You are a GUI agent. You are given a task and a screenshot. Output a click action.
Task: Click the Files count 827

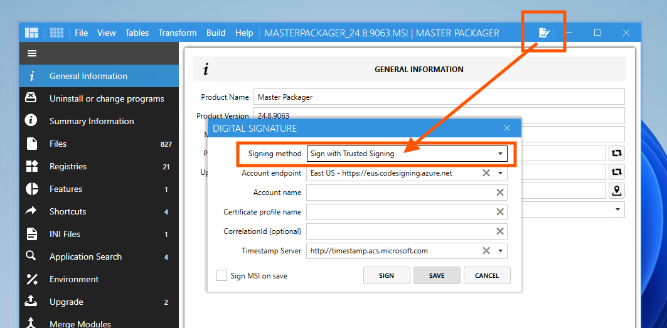pyautogui.click(x=166, y=144)
